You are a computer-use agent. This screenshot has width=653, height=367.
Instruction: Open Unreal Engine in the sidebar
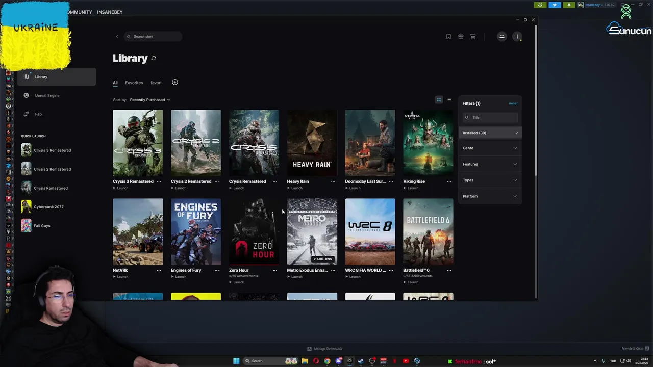pyautogui.click(x=57, y=95)
